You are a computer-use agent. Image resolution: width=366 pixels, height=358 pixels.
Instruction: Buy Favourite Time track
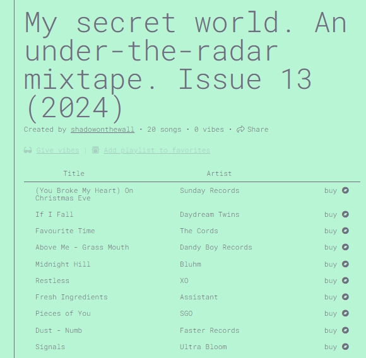click(x=331, y=231)
